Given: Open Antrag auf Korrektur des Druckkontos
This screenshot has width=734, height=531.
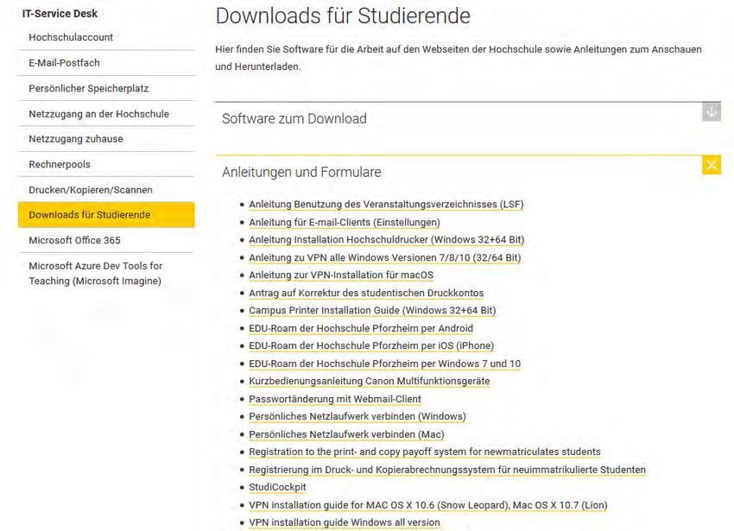Looking at the screenshot, I should (x=366, y=293).
